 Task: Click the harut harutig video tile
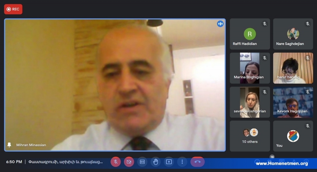pyautogui.click(x=293, y=68)
